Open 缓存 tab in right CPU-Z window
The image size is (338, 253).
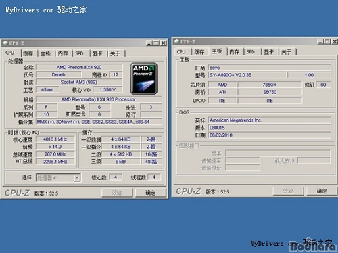[x=199, y=52]
